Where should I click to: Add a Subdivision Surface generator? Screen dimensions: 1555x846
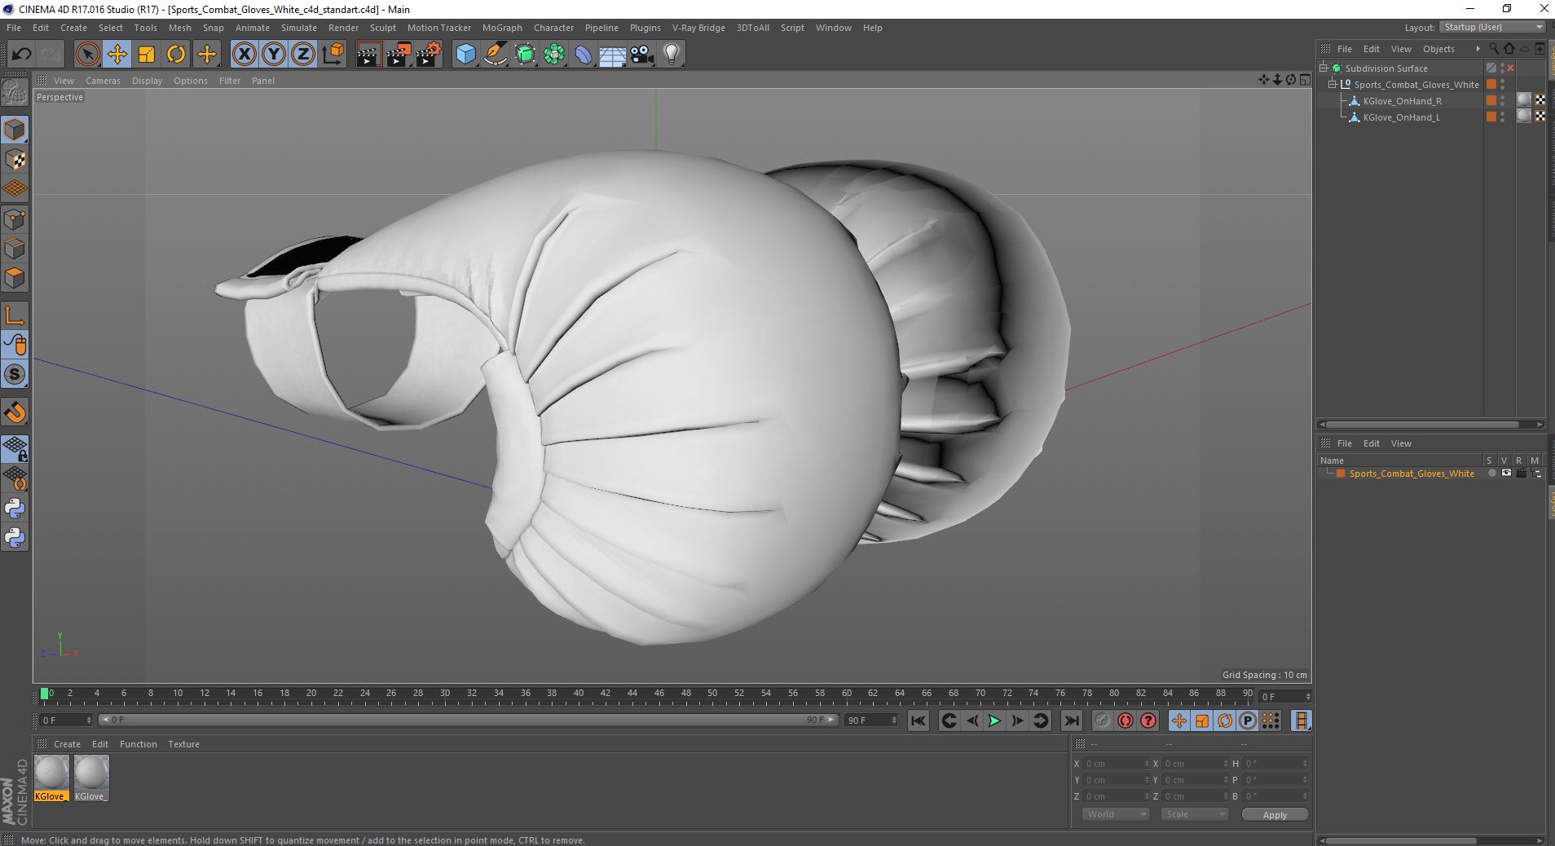(x=525, y=55)
